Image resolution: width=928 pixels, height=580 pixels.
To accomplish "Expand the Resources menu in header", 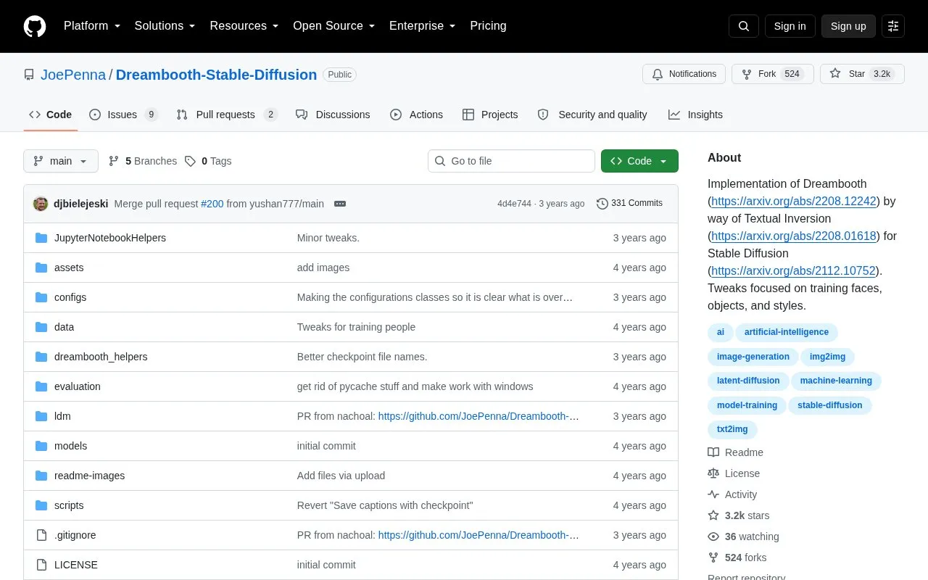I will pos(244,26).
